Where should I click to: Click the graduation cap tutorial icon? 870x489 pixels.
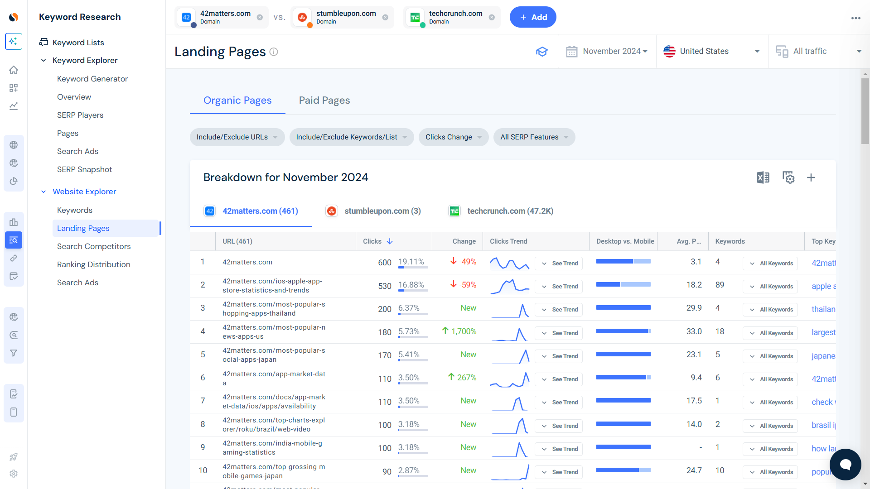coord(542,52)
